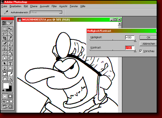Screen dimensions: 162x118
Task: Click the Abbrechen button
Action: [x=148, y=44]
